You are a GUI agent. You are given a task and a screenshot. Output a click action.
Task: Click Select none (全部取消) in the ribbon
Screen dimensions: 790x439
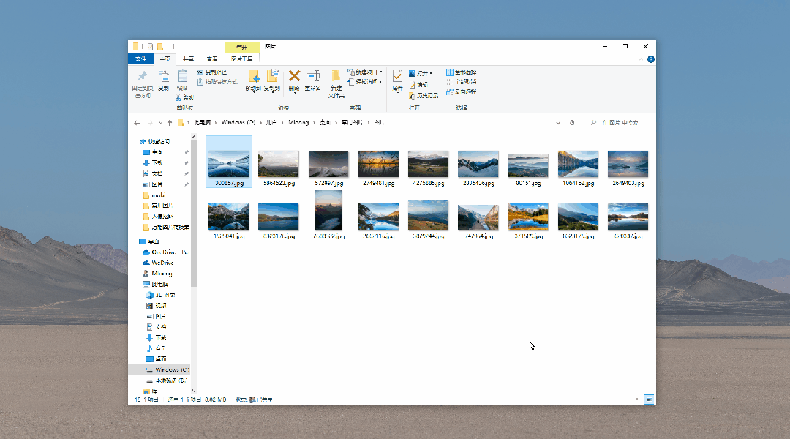tap(461, 82)
